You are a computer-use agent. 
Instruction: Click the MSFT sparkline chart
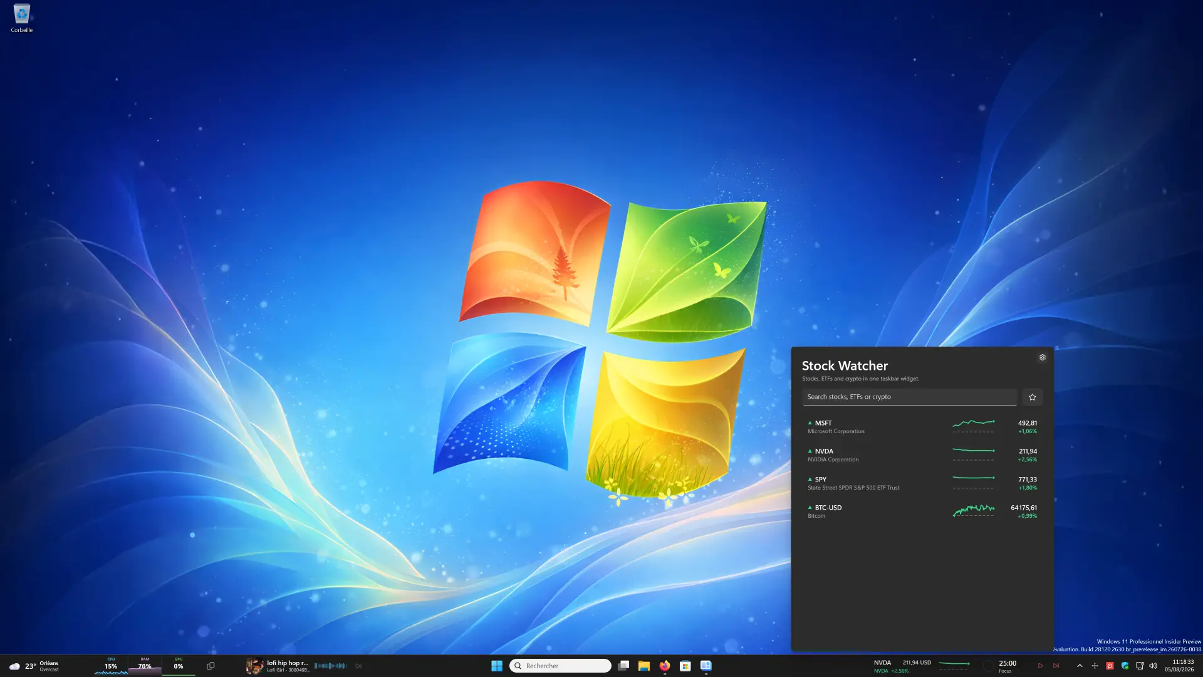(x=974, y=426)
